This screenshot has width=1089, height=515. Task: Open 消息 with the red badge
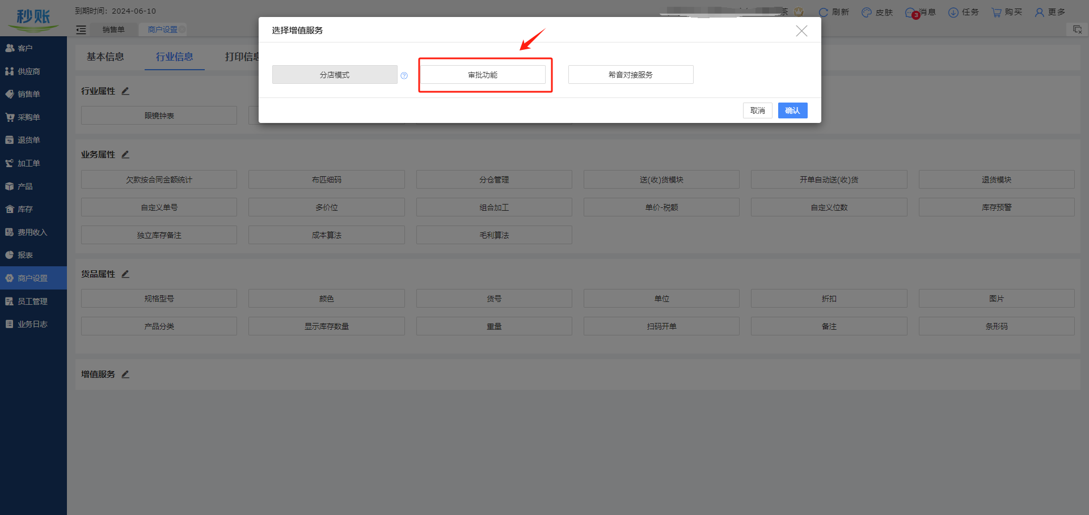(x=920, y=12)
